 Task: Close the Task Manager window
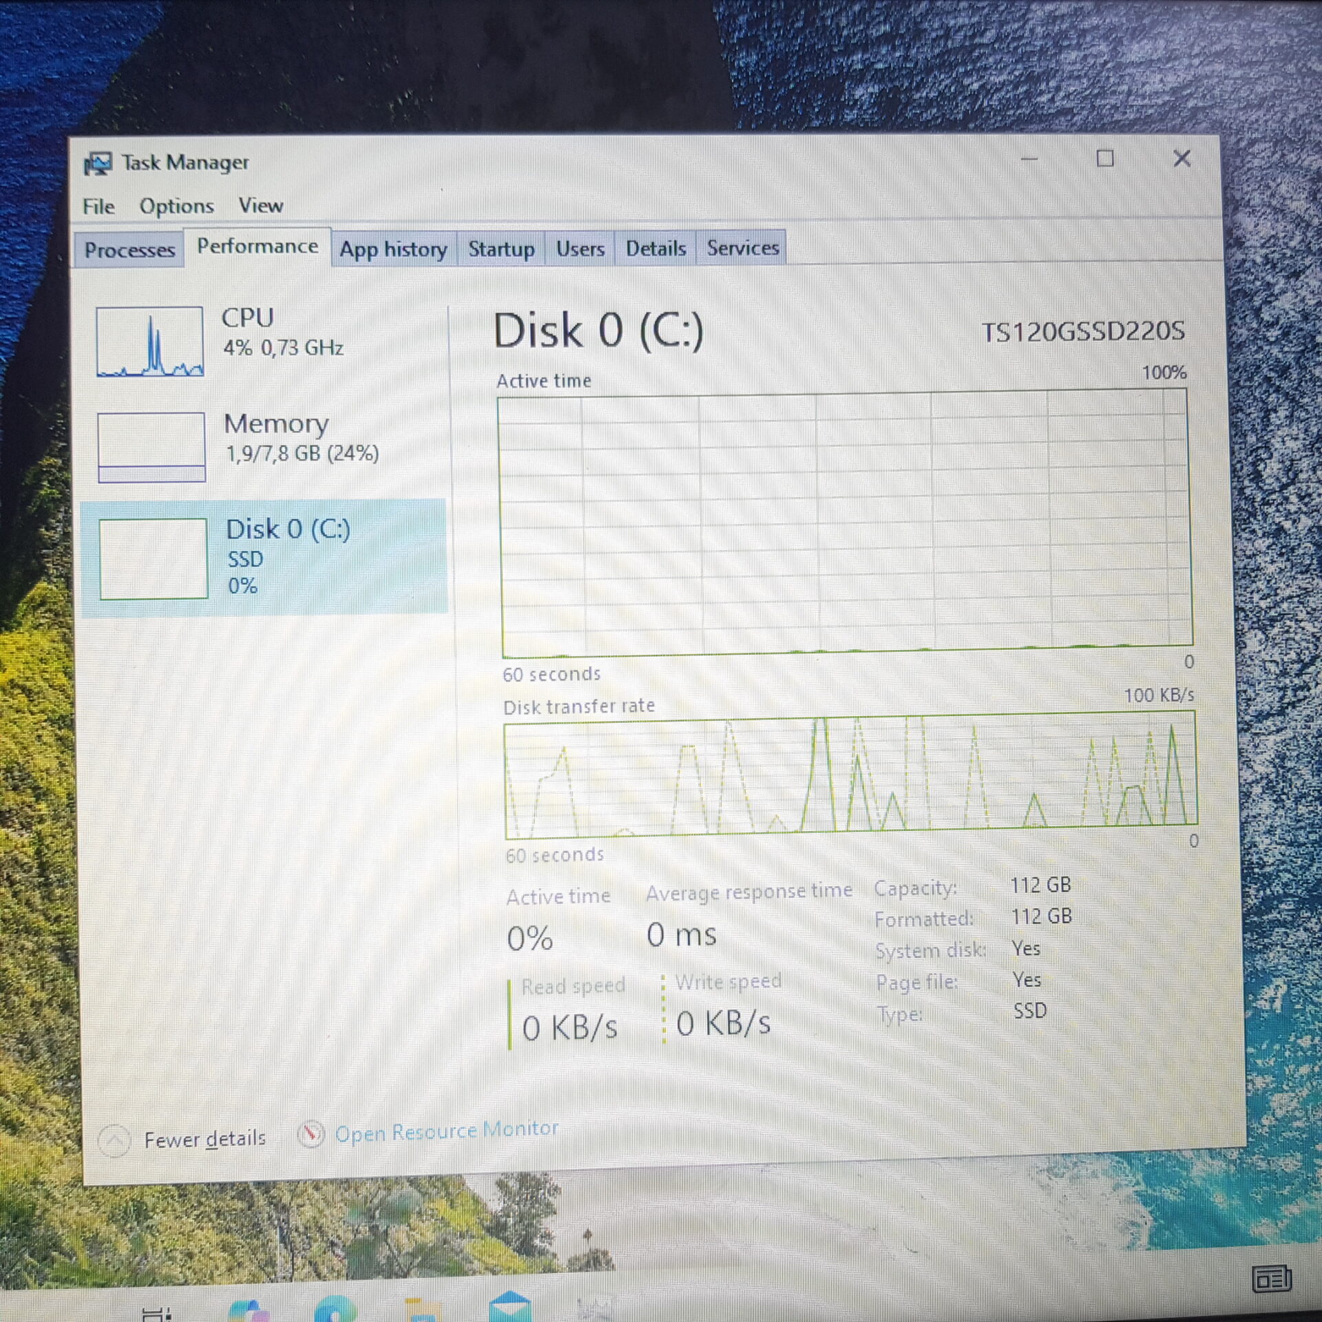pos(1182,158)
